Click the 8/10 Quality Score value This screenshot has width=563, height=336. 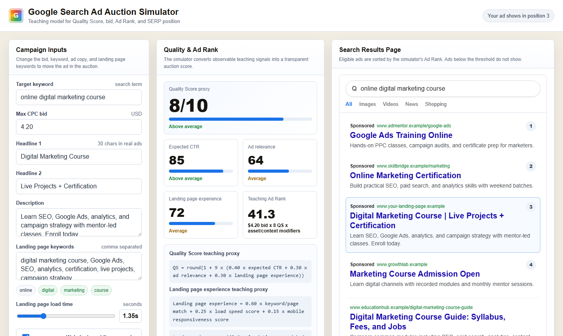pos(188,105)
